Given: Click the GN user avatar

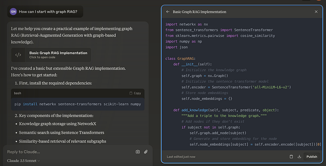Looking at the screenshot, I should coord(13,12).
